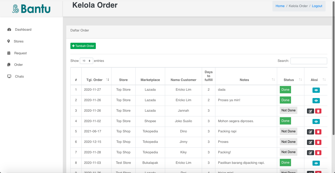This screenshot has width=335, height=173.
Task: Click the Tambah Order button
Action: 83,46
